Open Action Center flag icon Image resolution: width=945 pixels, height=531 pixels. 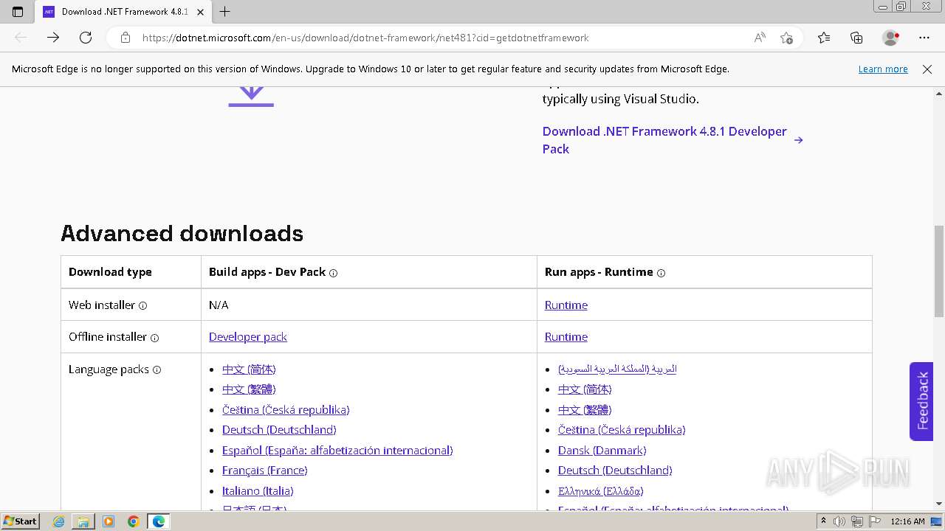(874, 521)
